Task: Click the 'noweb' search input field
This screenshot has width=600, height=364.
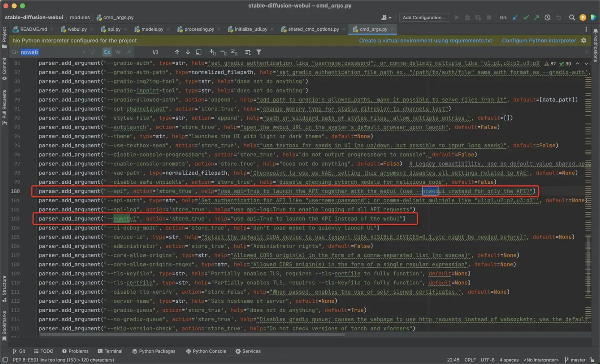Action: (x=49, y=52)
